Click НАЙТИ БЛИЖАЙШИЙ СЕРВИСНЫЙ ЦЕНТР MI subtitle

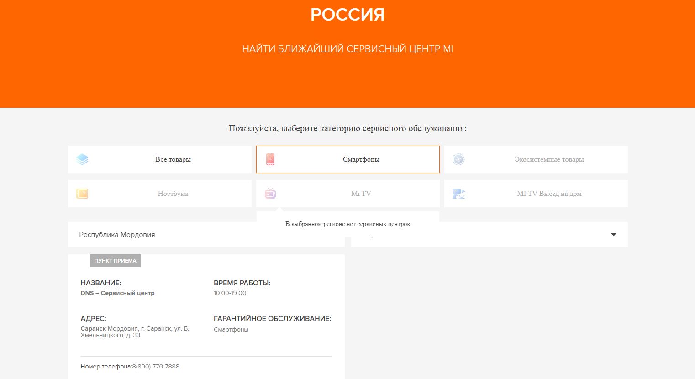pyautogui.click(x=347, y=49)
